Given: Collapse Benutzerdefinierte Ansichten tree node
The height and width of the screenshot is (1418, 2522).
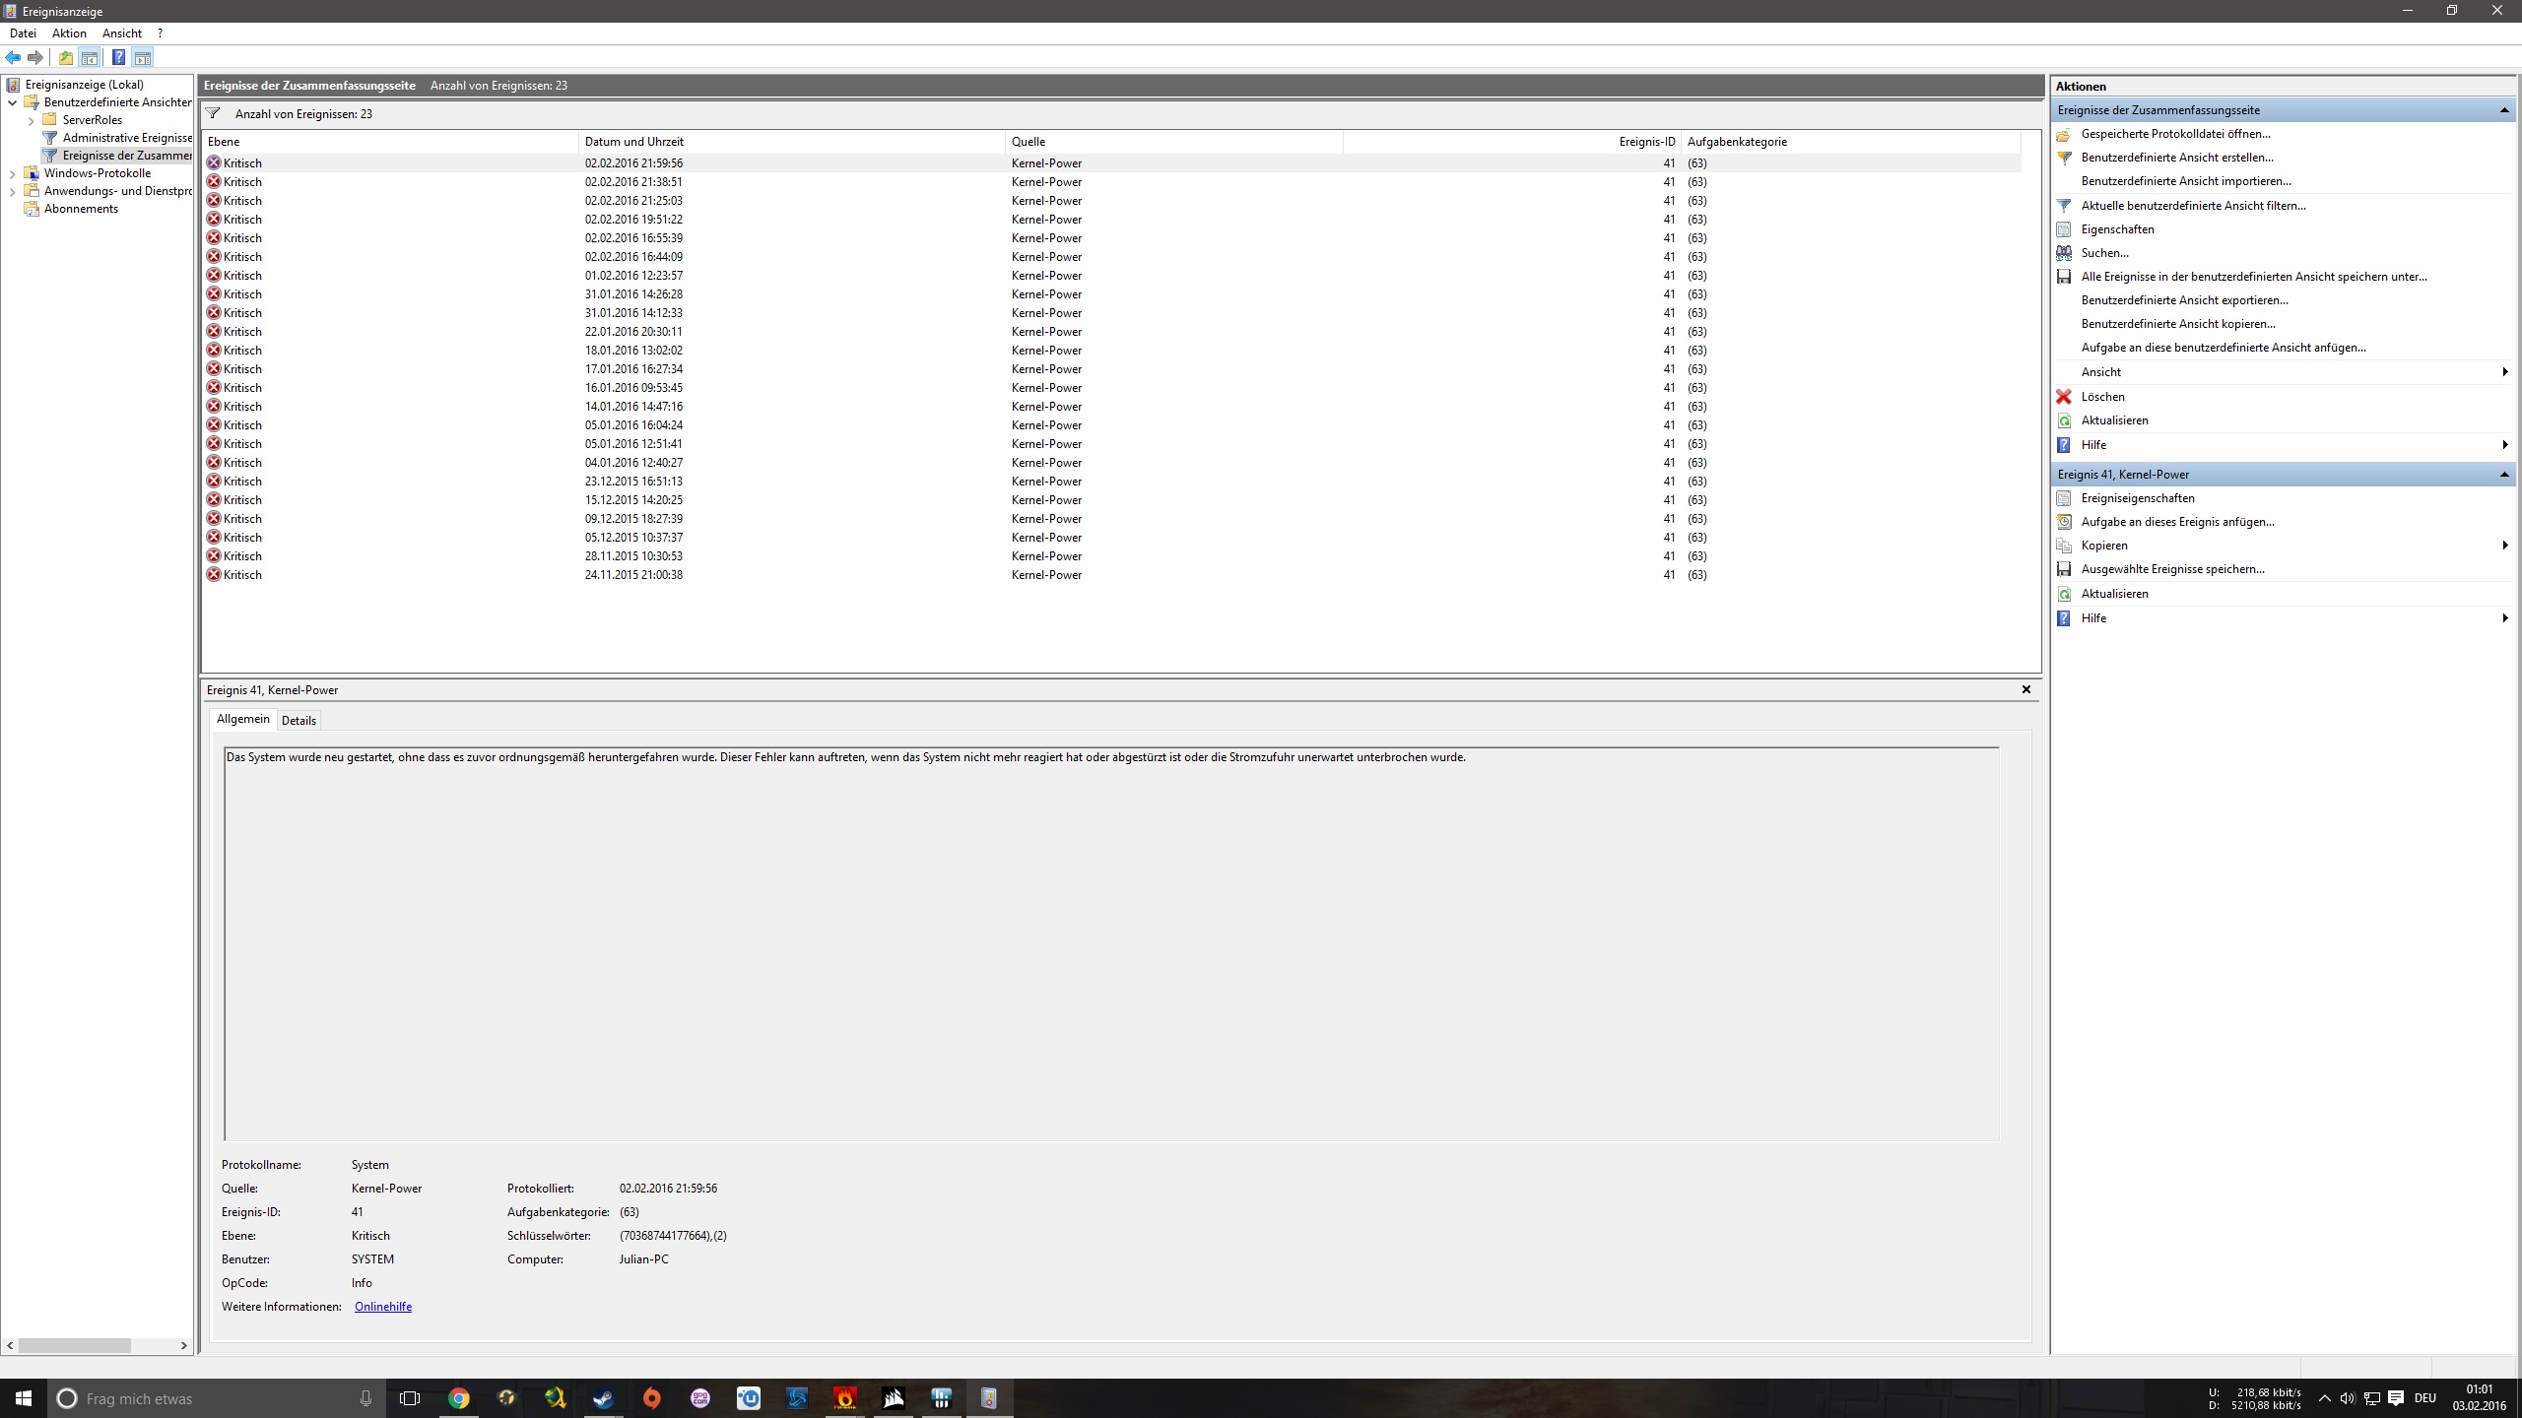Looking at the screenshot, I should [12, 102].
